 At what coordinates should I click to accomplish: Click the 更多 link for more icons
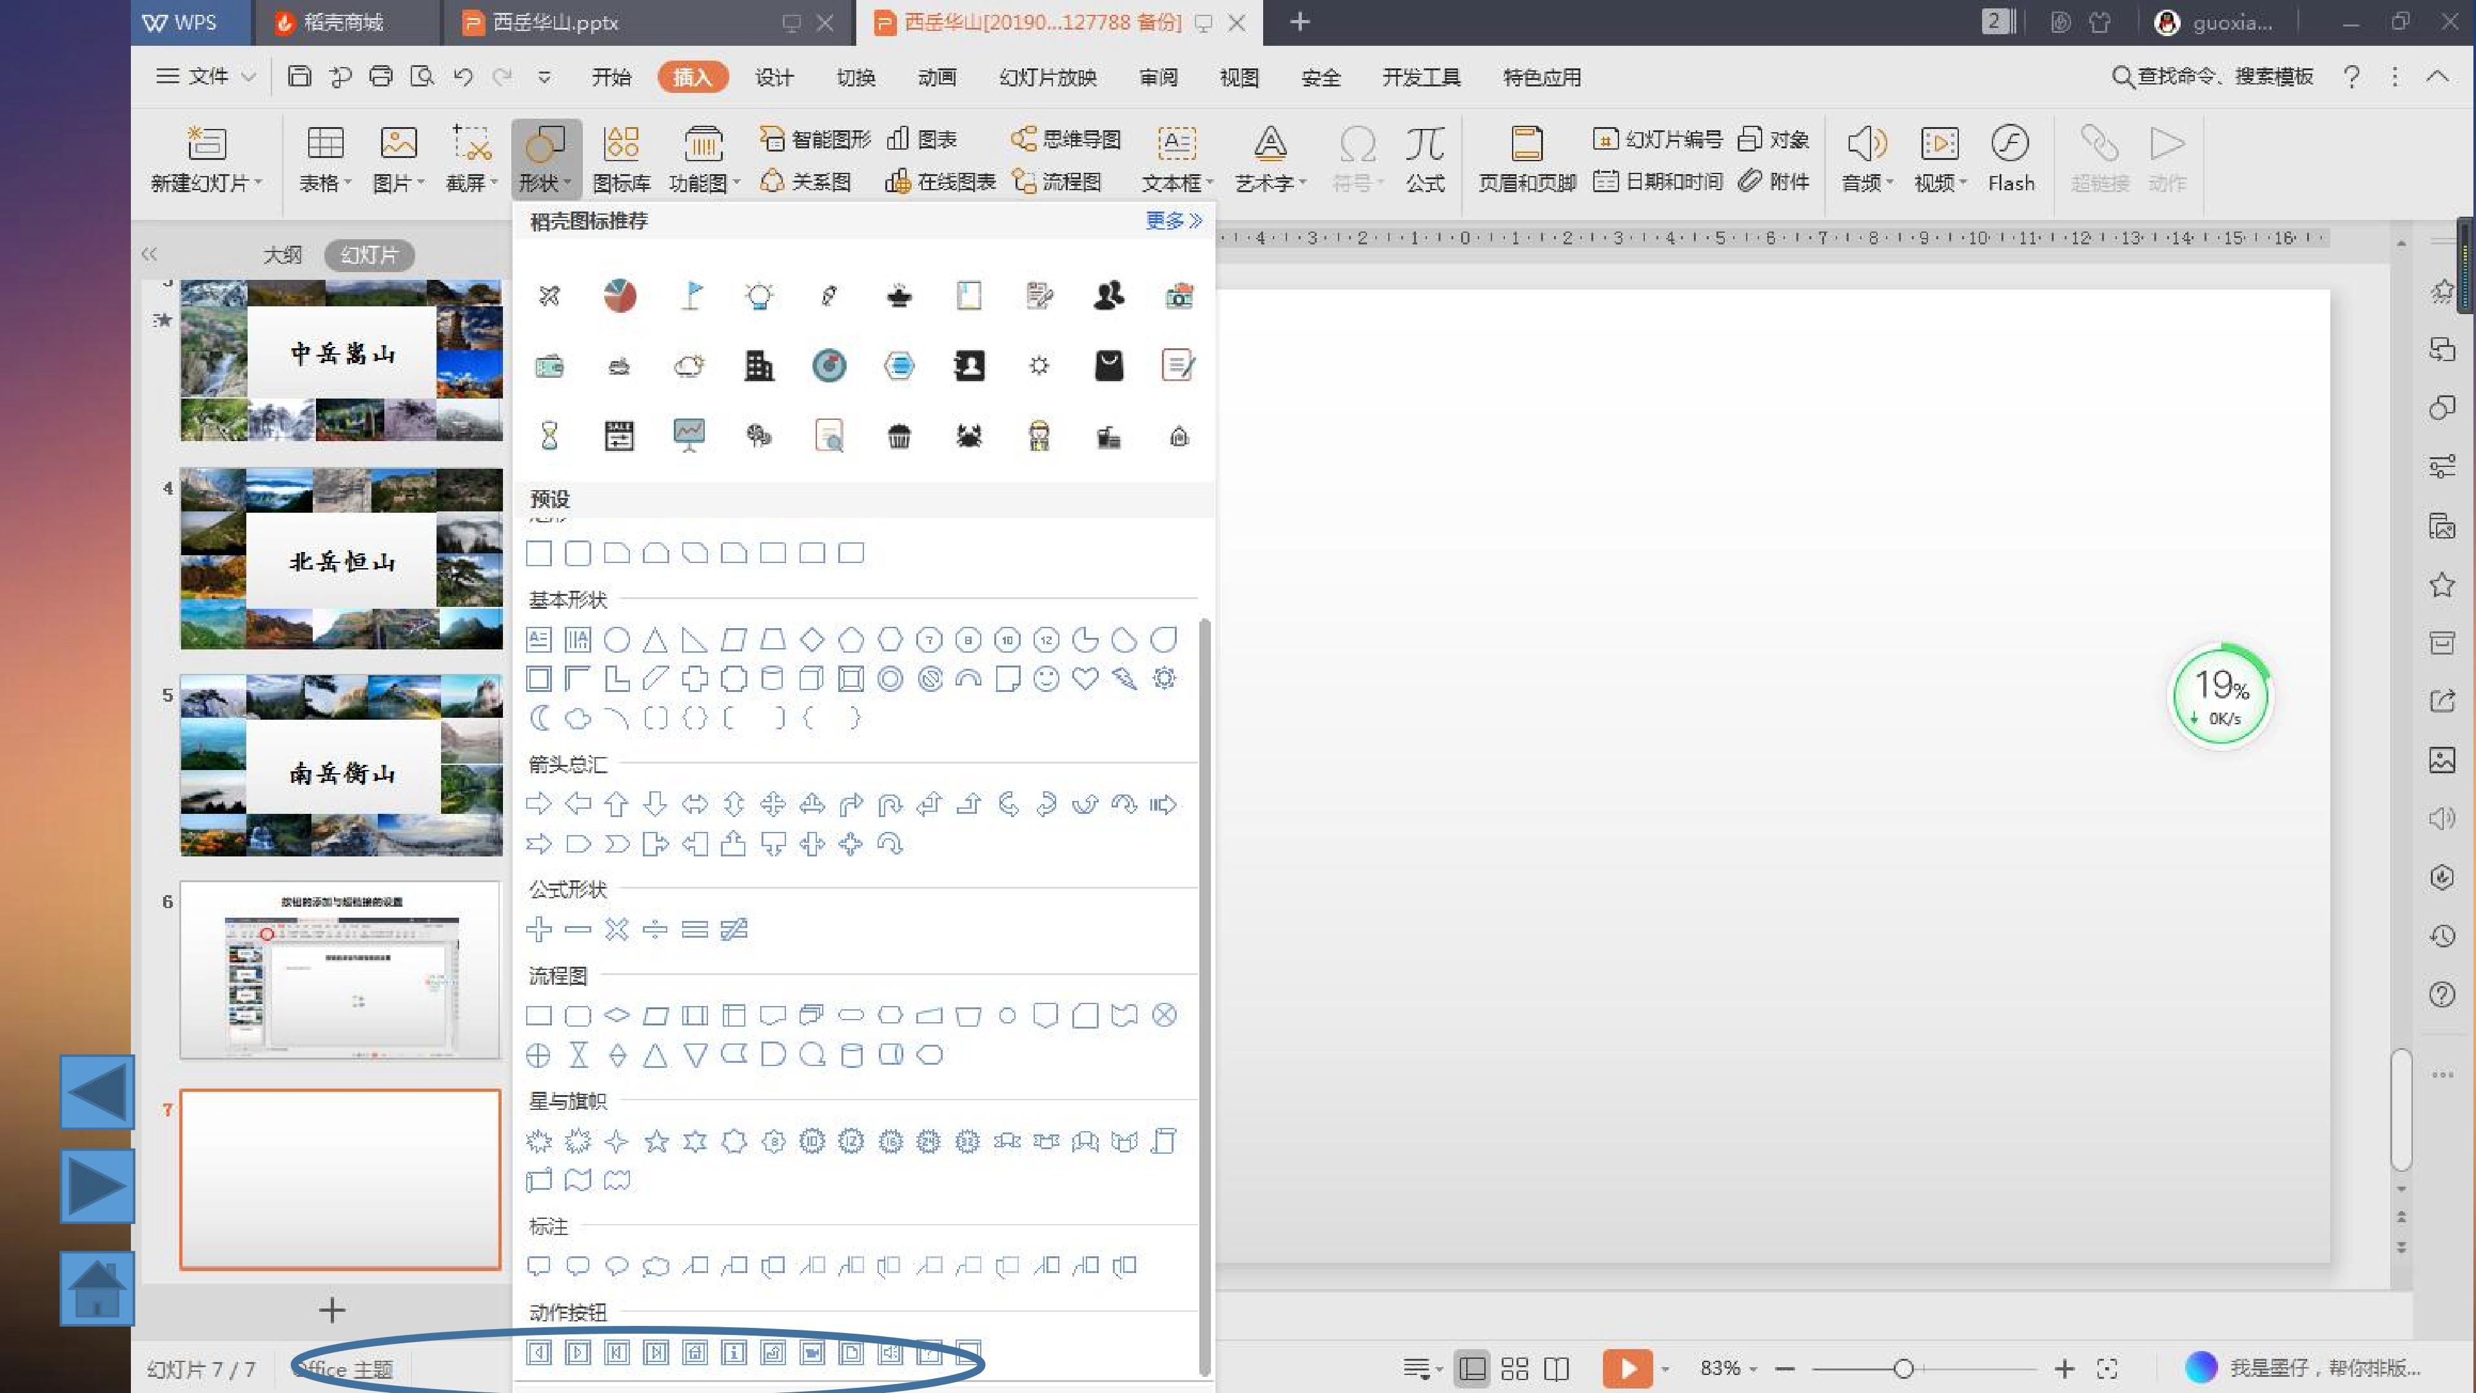pos(1174,221)
